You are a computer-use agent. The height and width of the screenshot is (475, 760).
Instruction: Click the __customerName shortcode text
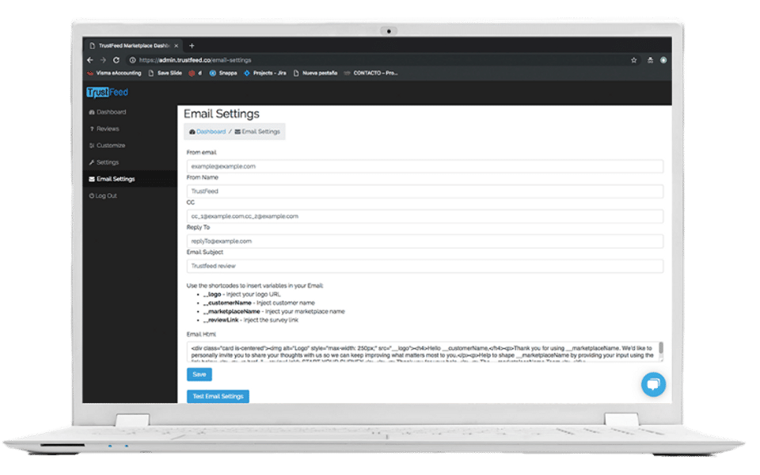coord(227,303)
